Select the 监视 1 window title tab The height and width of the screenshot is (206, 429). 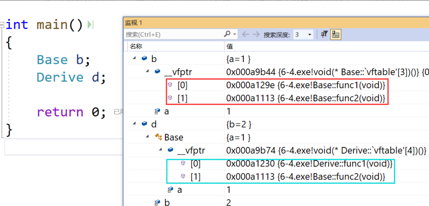[x=134, y=23]
